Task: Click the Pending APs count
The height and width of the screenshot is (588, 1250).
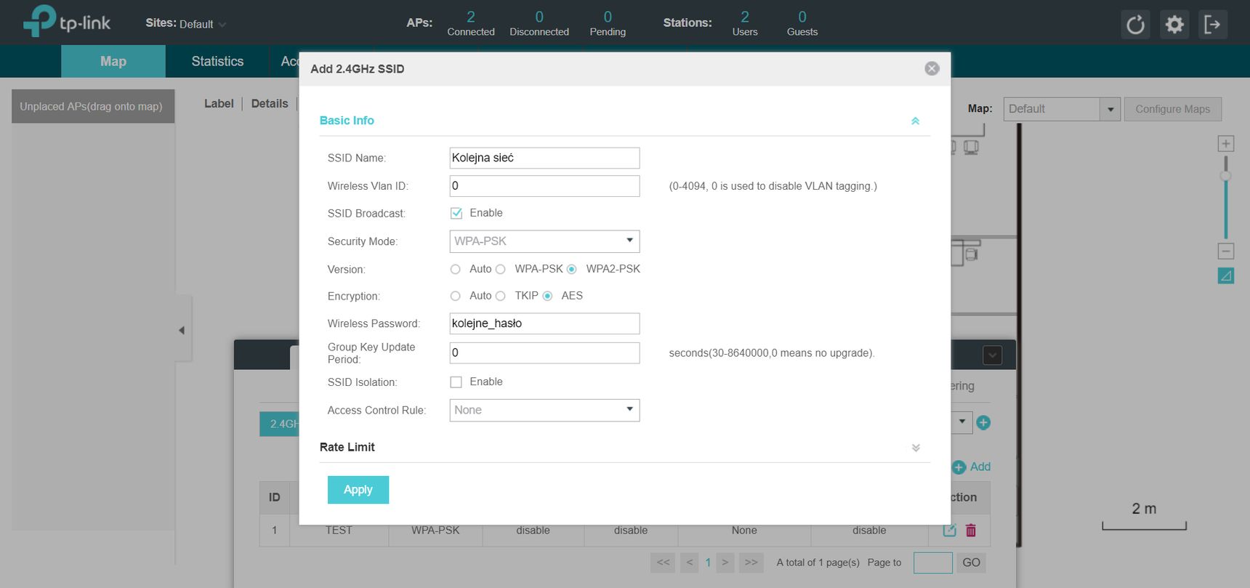Action: click(608, 23)
